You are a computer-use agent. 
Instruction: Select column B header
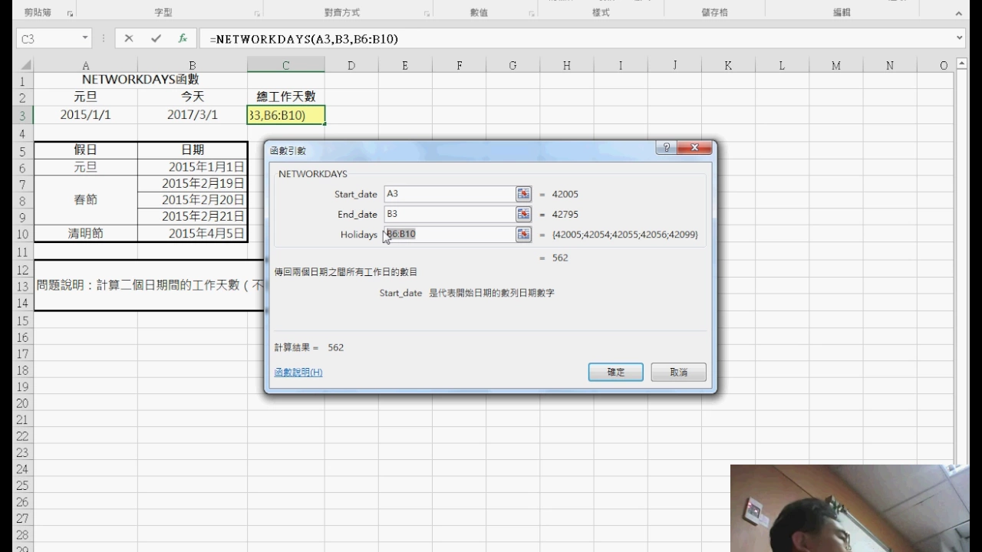pos(193,66)
